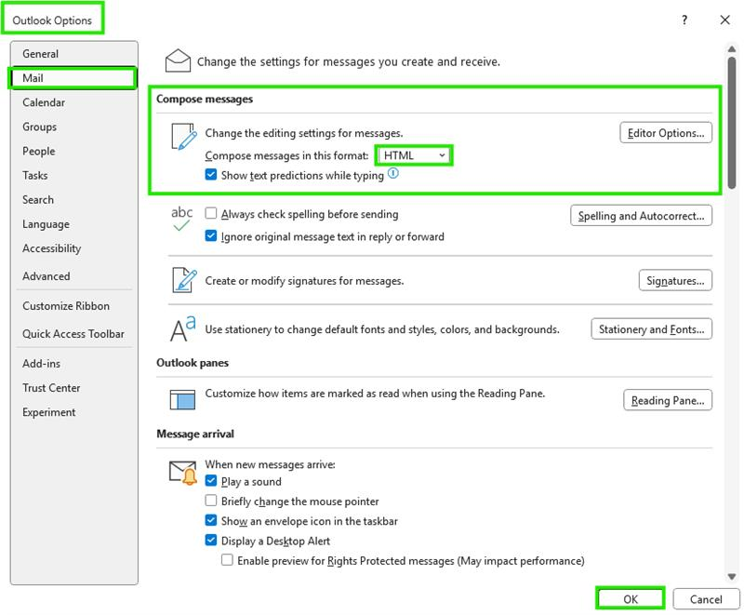This screenshot has width=744, height=615.
Task: Click the Editor Options button
Action: click(x=665, y=133)
